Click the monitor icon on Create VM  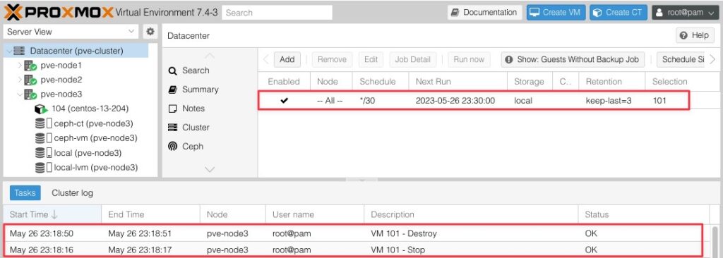(x=534, y=13)
